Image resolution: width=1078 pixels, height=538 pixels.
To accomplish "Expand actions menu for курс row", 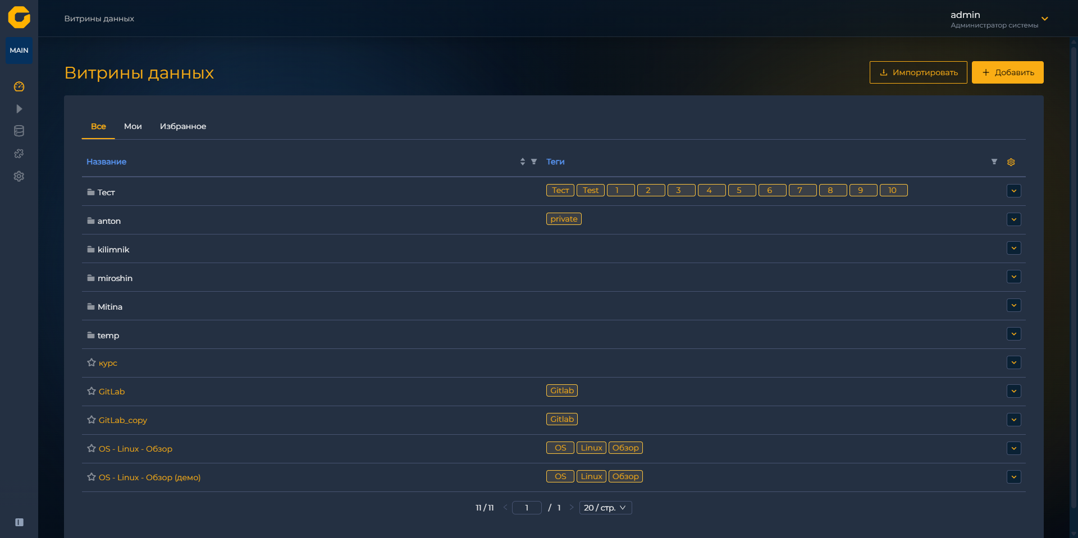I will coord(1014,362).
